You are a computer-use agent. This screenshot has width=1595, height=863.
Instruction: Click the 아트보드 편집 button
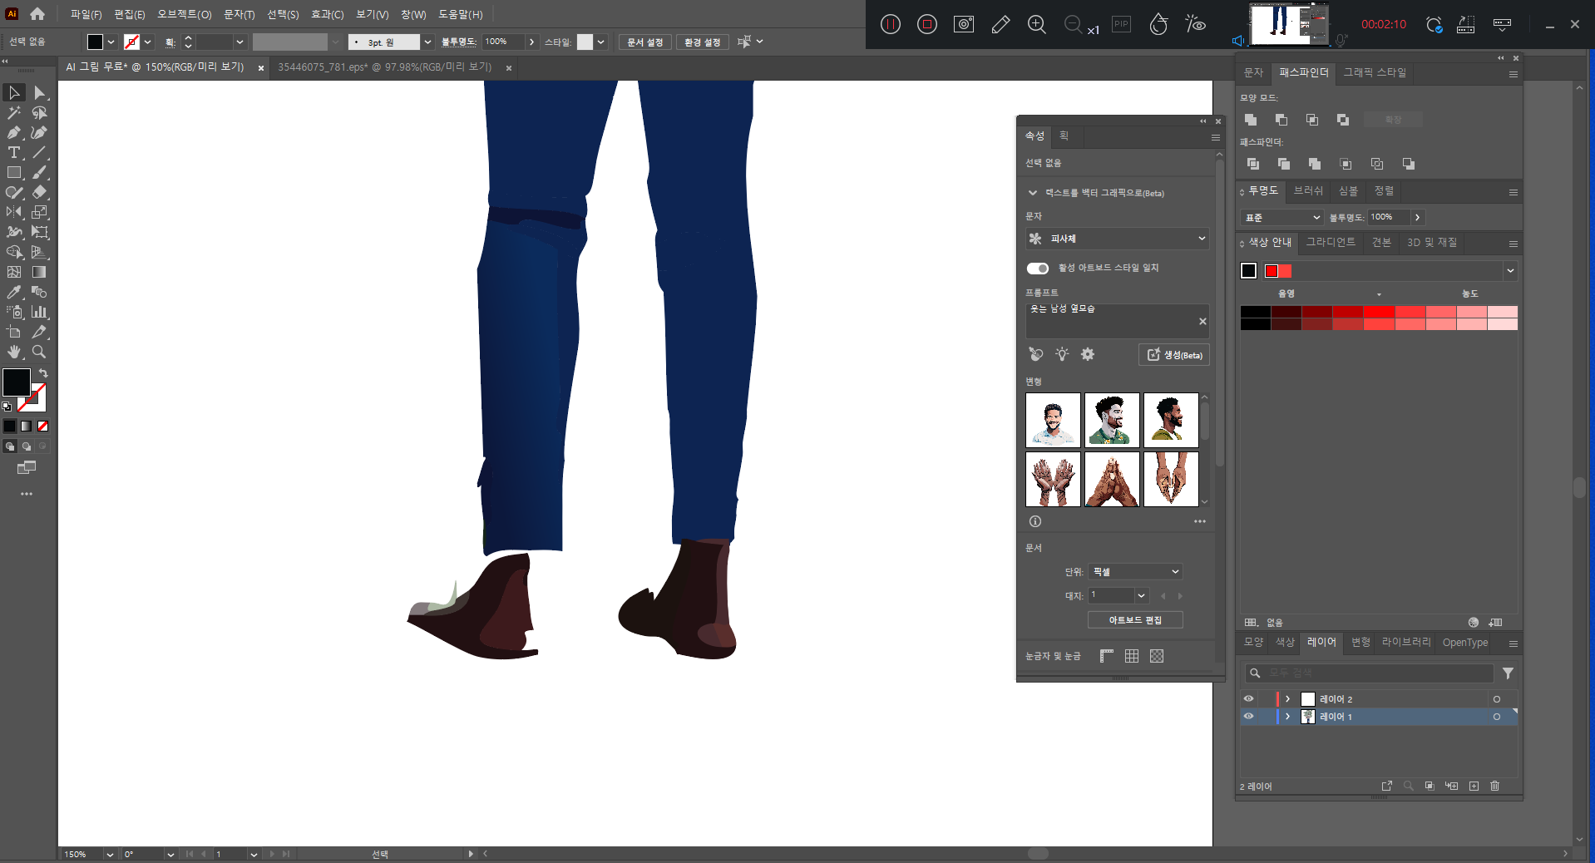[1134, 620]
